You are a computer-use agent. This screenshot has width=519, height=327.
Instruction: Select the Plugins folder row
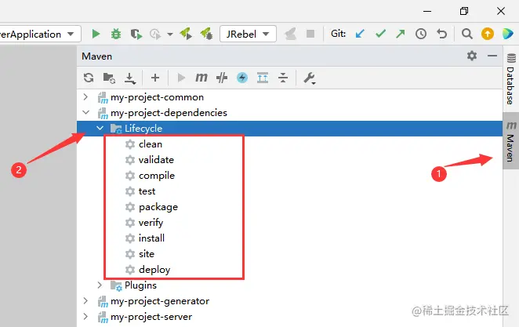tap(289, 285)
